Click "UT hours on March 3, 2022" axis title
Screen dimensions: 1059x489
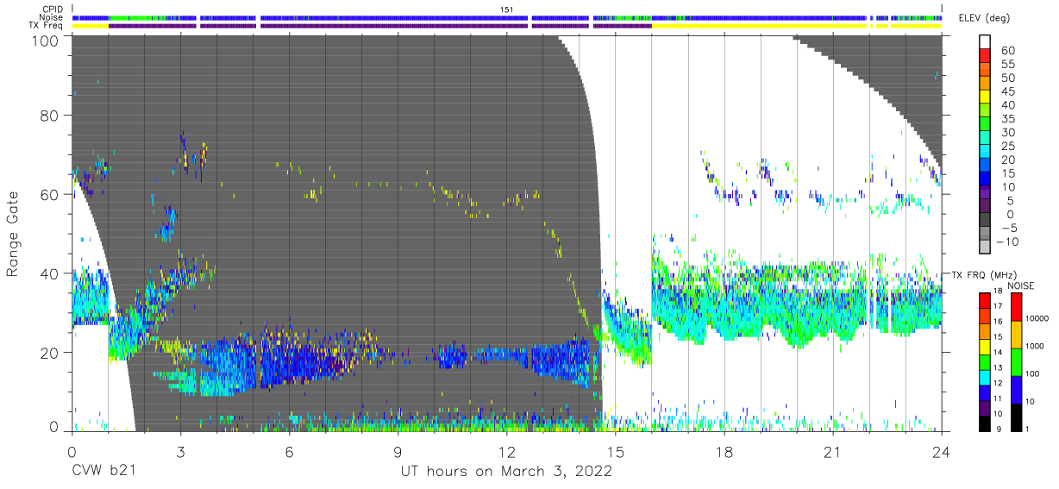(506, 472)
